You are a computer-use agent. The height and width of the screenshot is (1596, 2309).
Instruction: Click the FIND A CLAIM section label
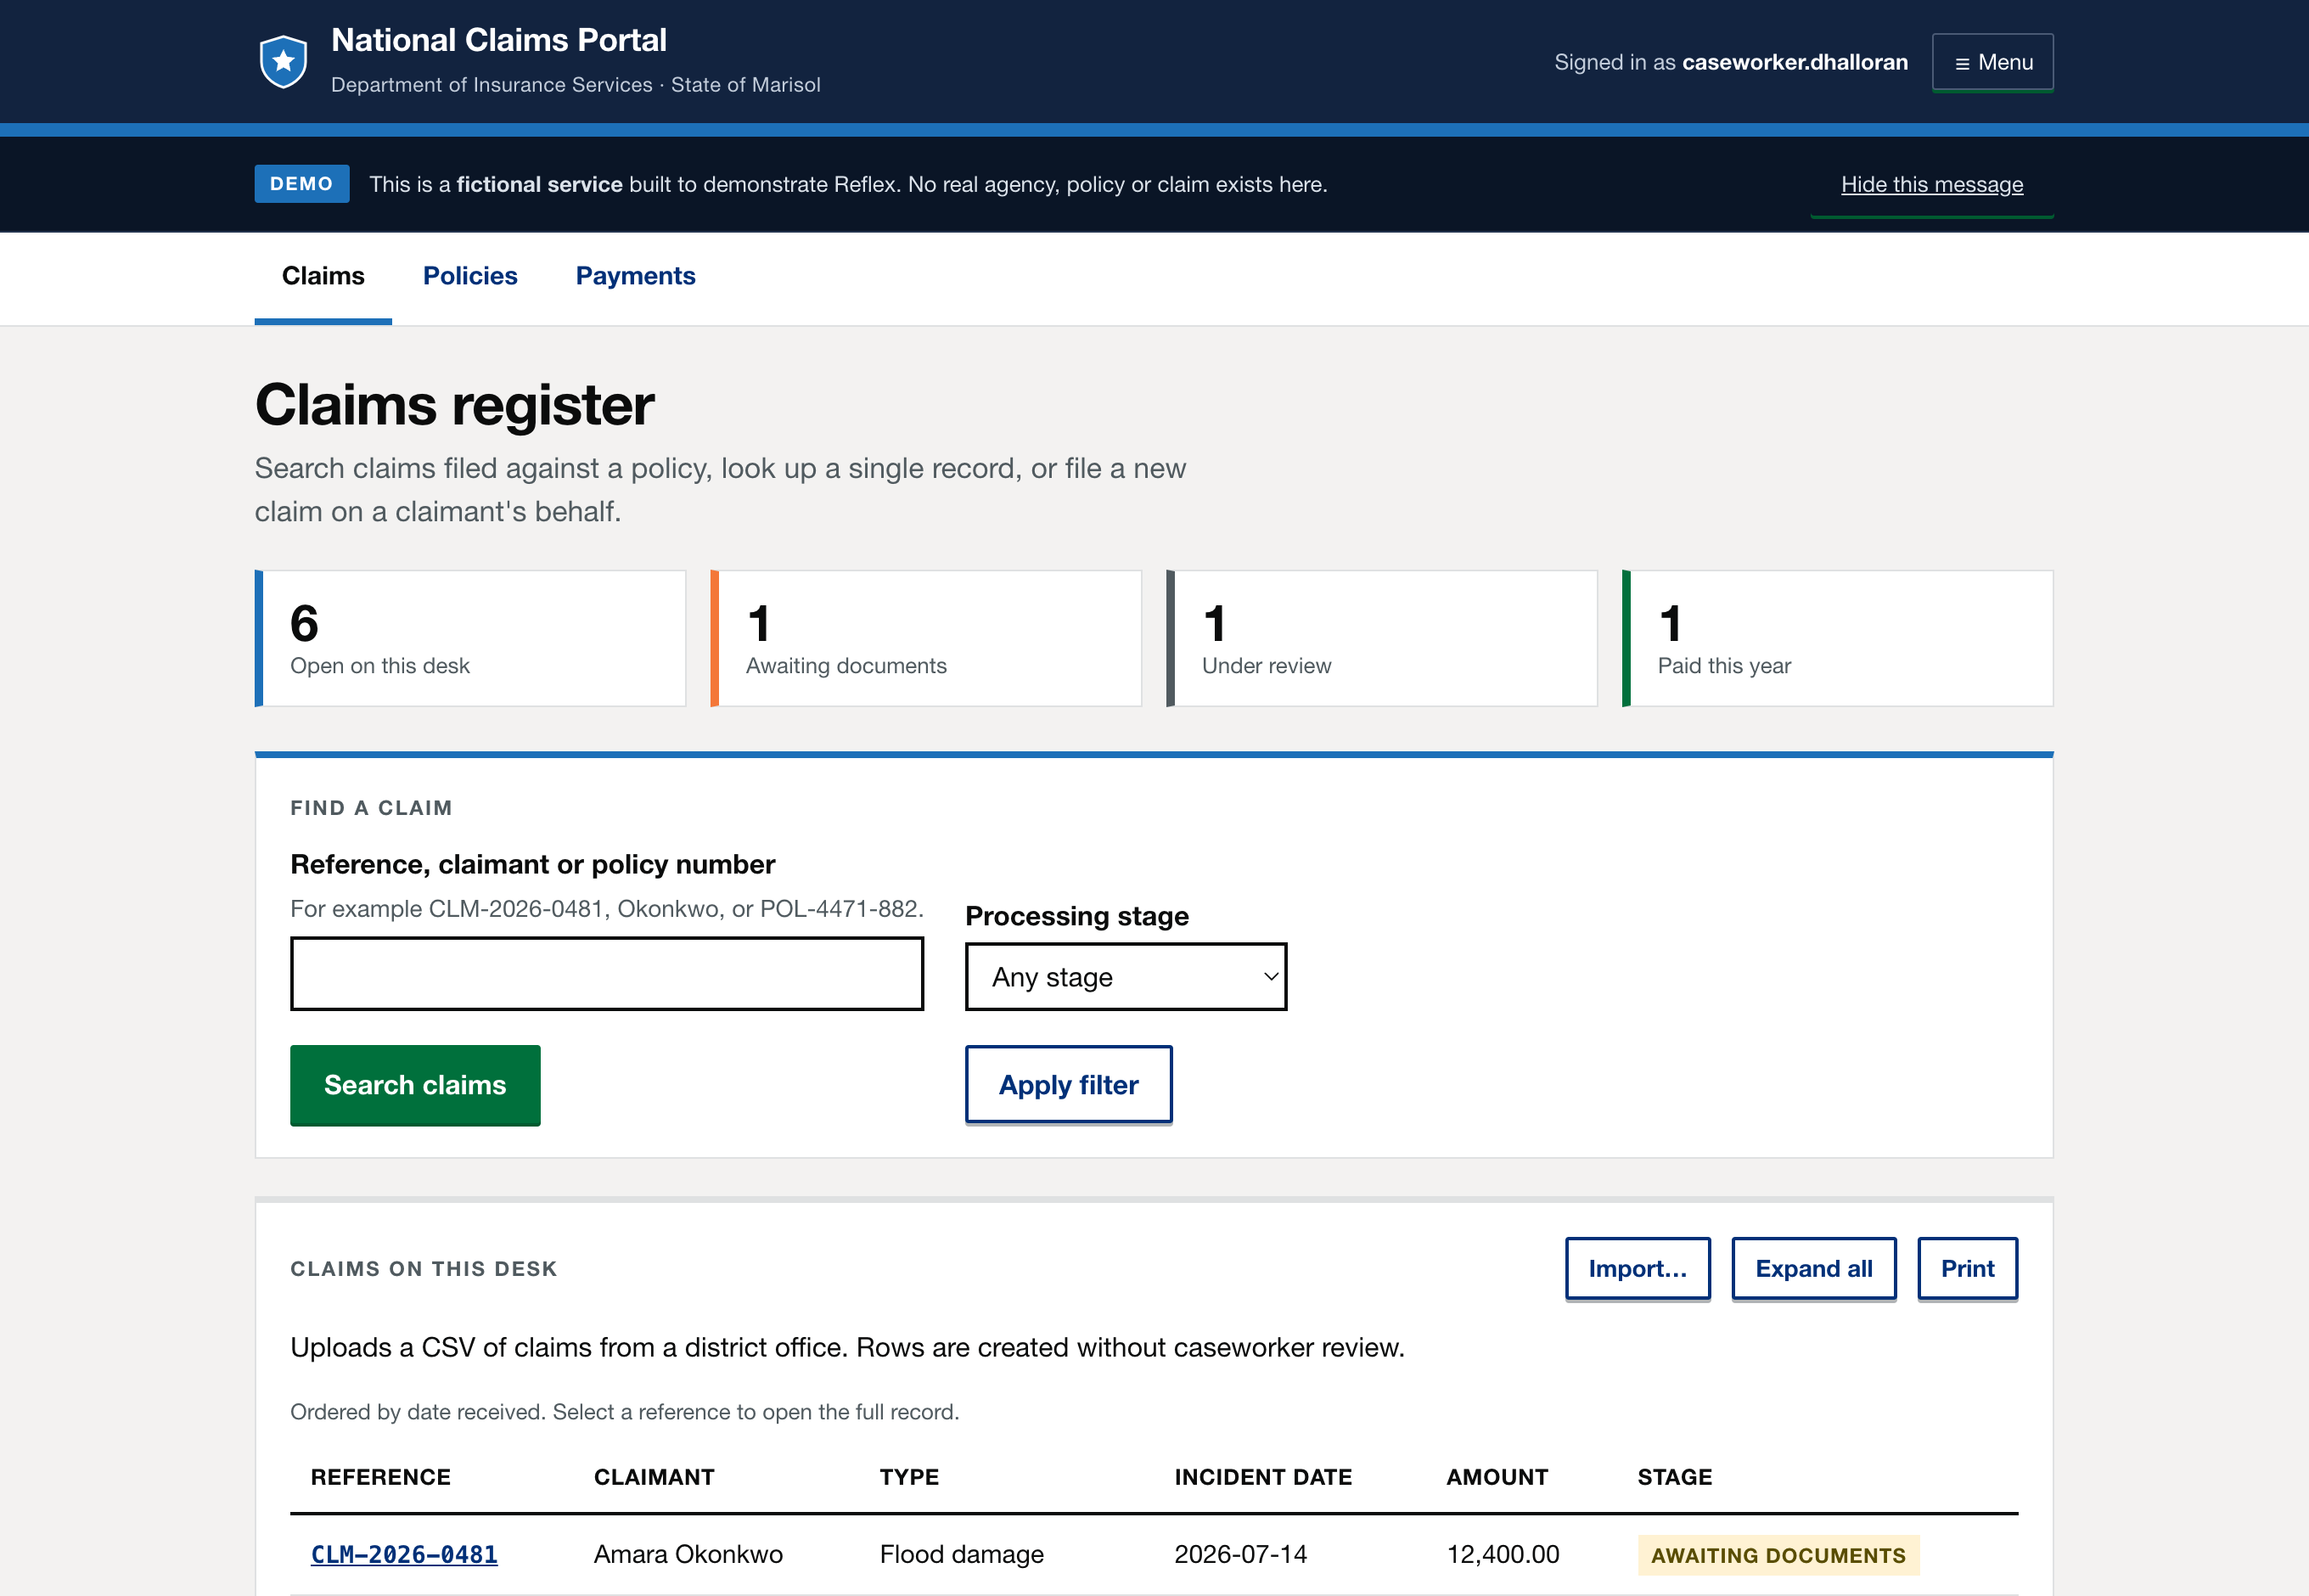[371, 808]
